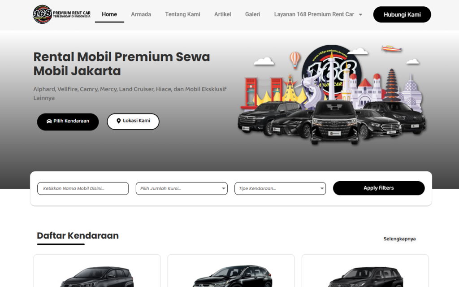Viewport: 459px width, 287px height.
Task: Click the Selengkapnya link
Action: [x=399, y=239]
